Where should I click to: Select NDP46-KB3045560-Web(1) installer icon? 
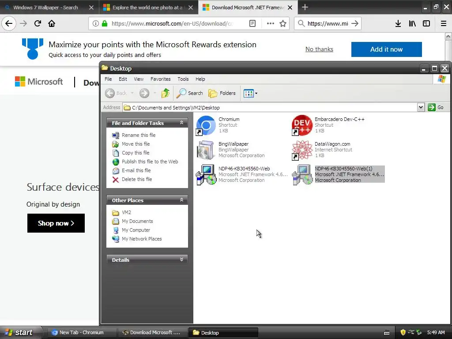tap(302, 175)
